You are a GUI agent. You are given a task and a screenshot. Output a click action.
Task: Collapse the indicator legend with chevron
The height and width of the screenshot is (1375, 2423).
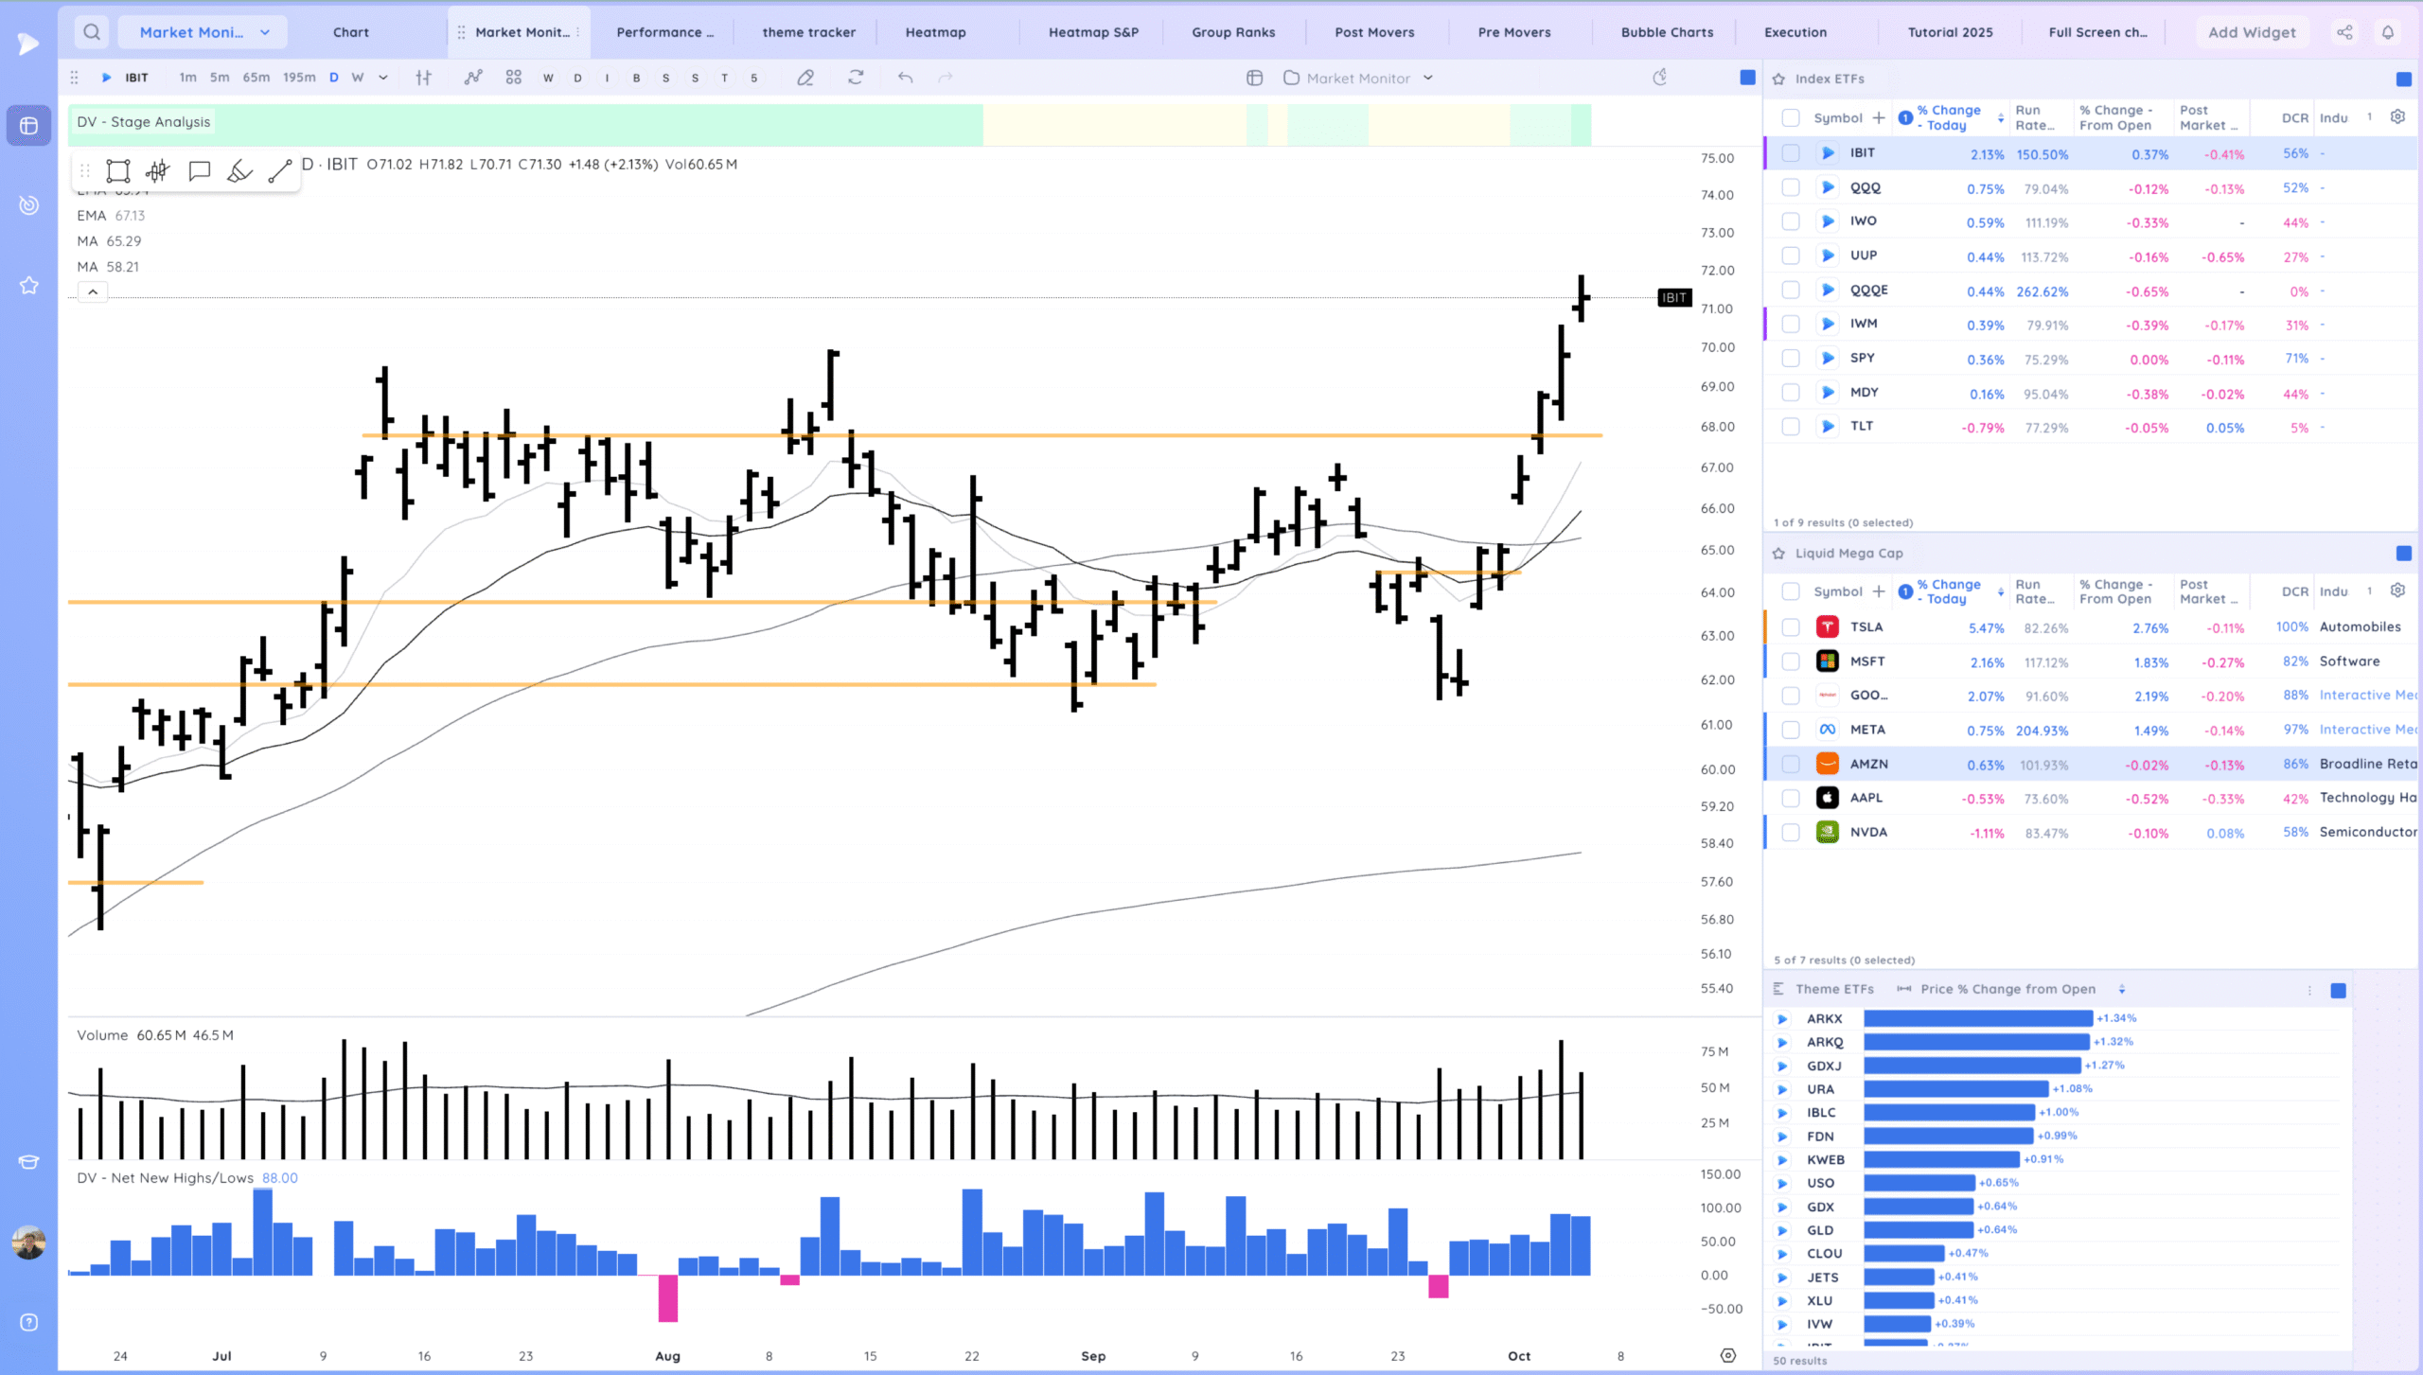click(93, 292)
